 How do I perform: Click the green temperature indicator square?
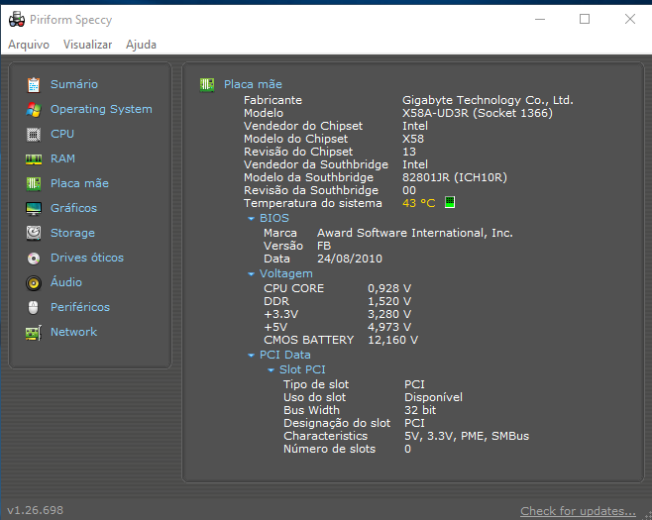[x=449, y=203]
